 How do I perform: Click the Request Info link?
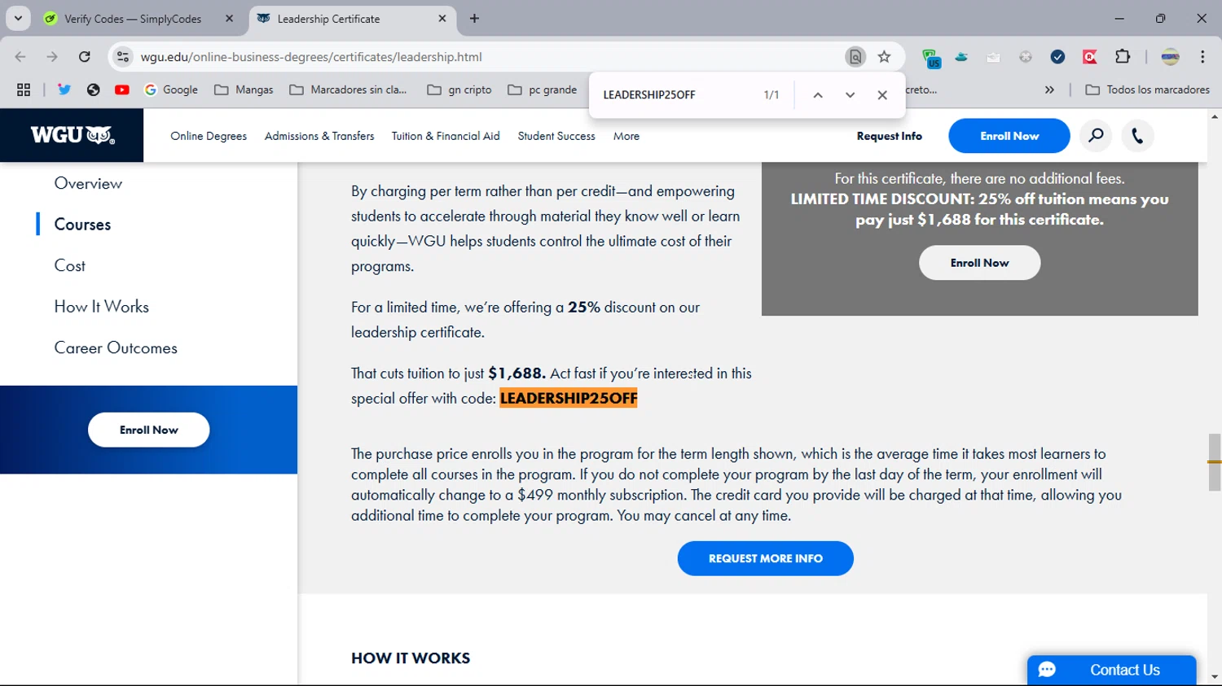tap(889, 136)
